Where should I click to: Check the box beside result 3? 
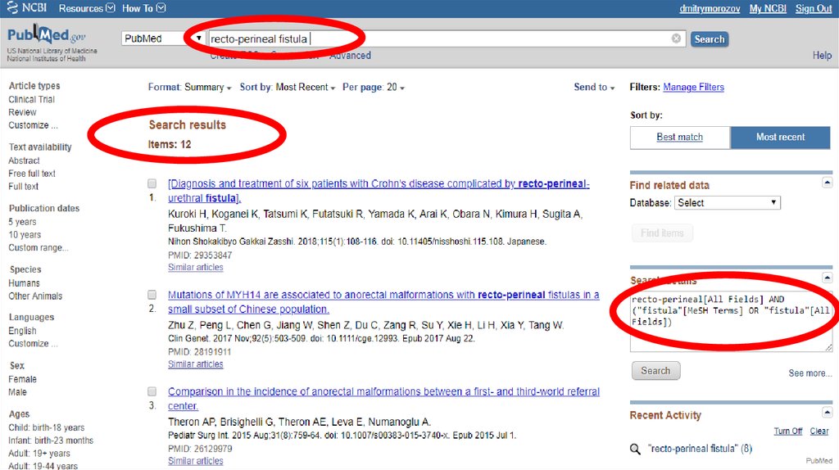(152, 392)
